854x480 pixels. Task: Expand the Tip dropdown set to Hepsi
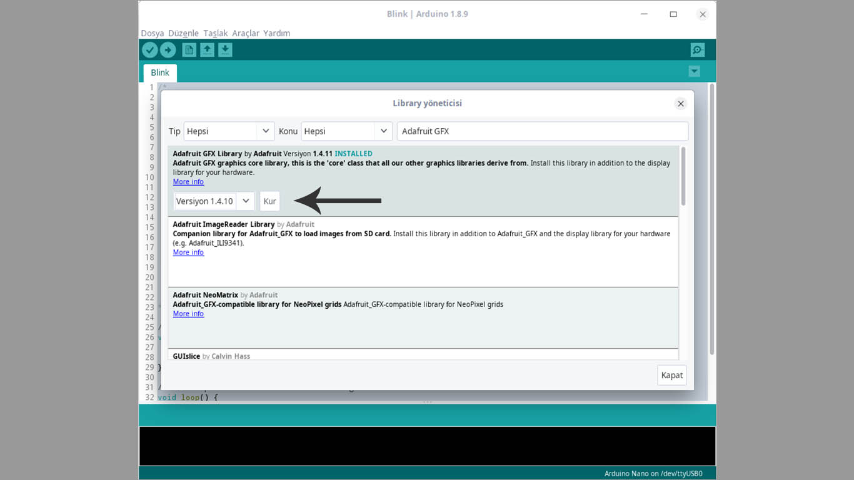click(229, 131)
